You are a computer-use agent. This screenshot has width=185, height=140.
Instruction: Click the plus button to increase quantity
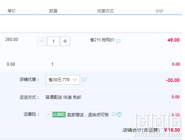[65, 41]
